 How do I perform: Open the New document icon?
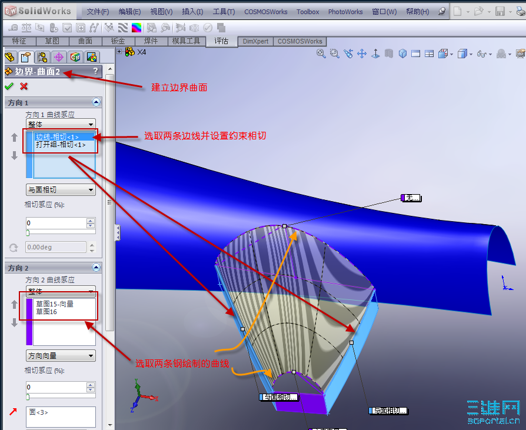coord(457,11)
